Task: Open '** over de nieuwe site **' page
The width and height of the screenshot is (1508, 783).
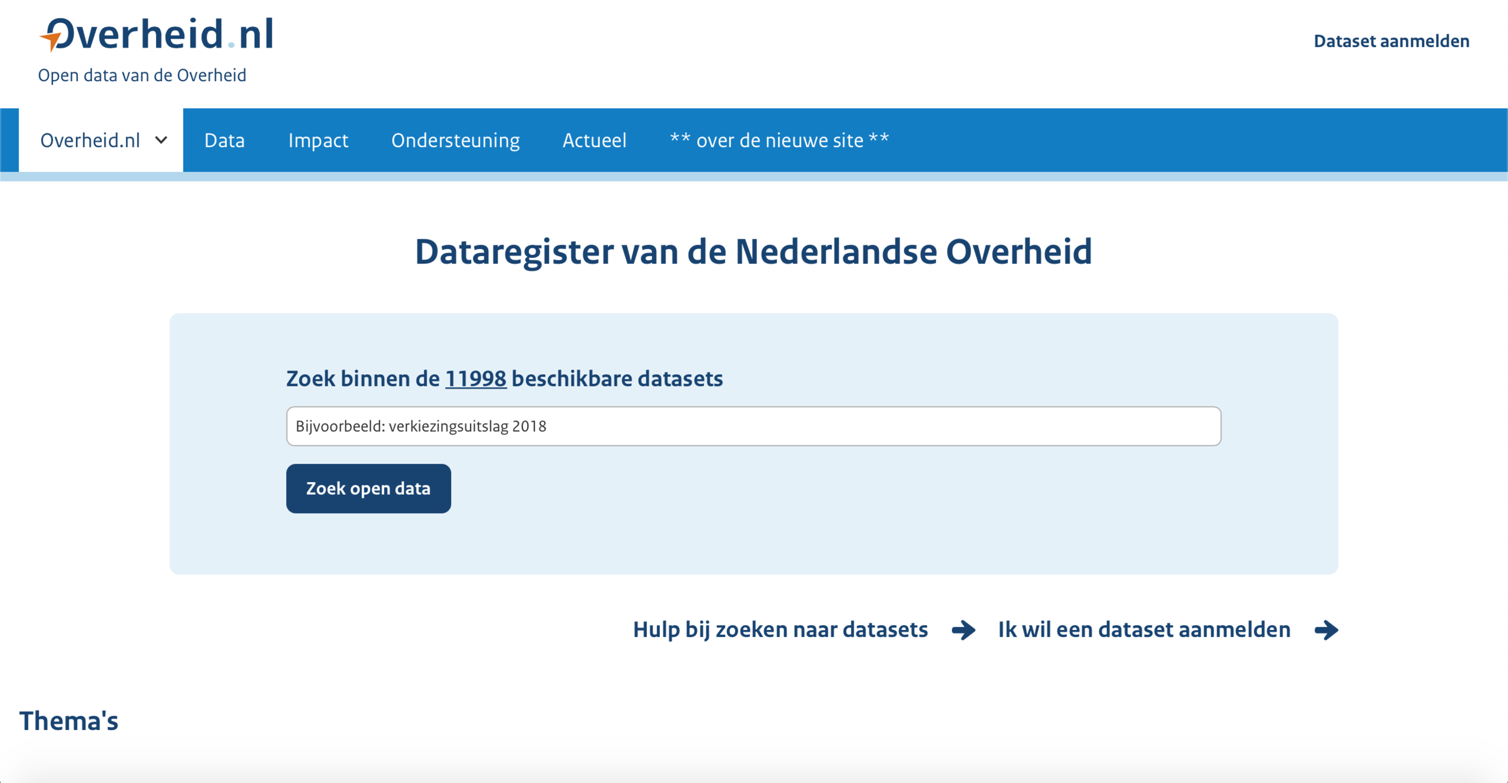Action: click(x=779, y=140)
